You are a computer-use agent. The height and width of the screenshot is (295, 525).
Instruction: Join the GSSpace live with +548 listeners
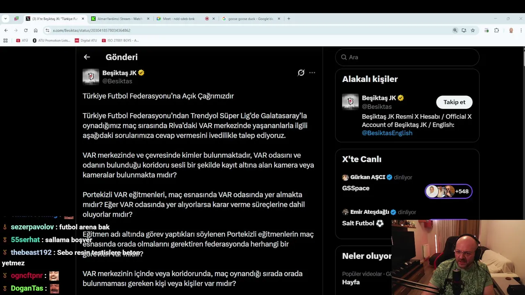click(x=448, y=191)
